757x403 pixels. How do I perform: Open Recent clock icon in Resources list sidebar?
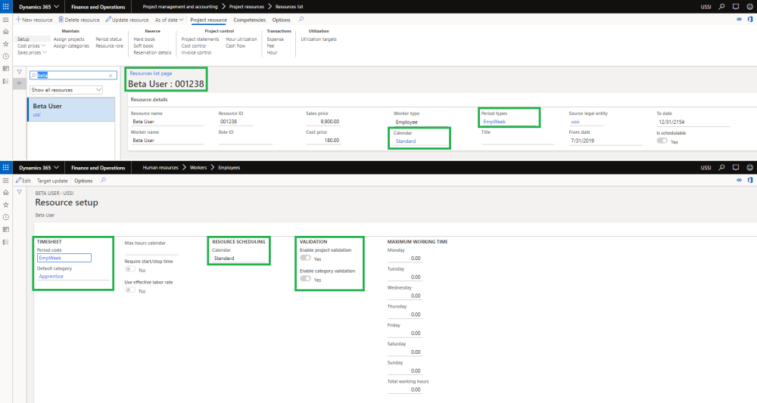[x=6, y=57]
